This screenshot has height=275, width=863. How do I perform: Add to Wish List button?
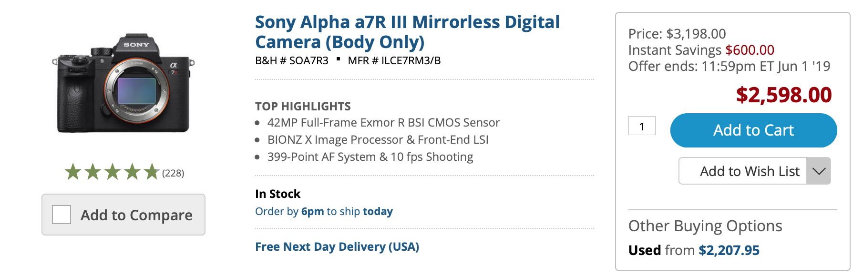[x=743, y=171]
